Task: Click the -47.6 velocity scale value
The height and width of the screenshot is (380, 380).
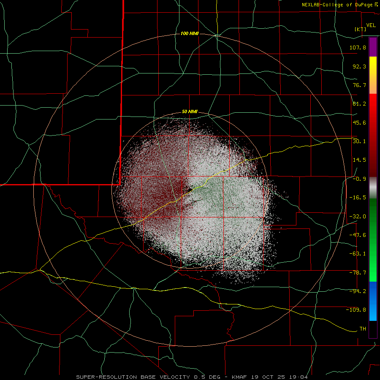Action: pyautogui.click(x=358, y=235)
